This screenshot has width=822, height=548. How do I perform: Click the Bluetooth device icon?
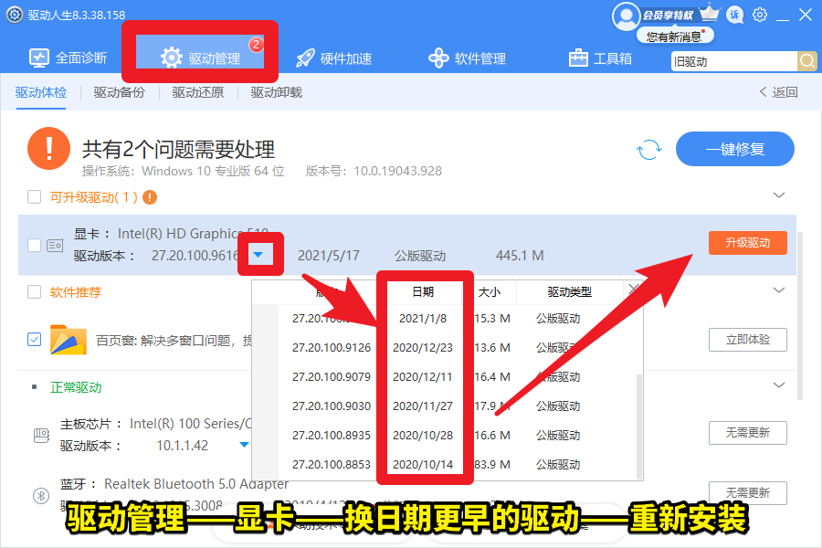tap(41, 496)
